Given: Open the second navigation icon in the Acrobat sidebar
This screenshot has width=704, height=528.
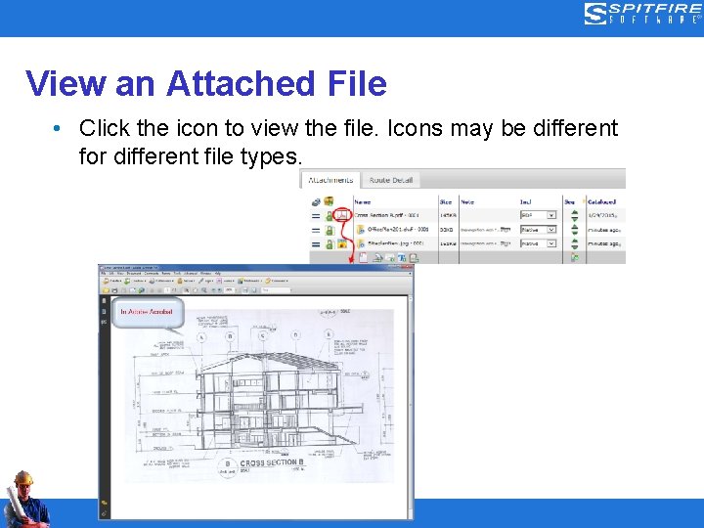Looking at the screenshot, I should pos(104,311).
